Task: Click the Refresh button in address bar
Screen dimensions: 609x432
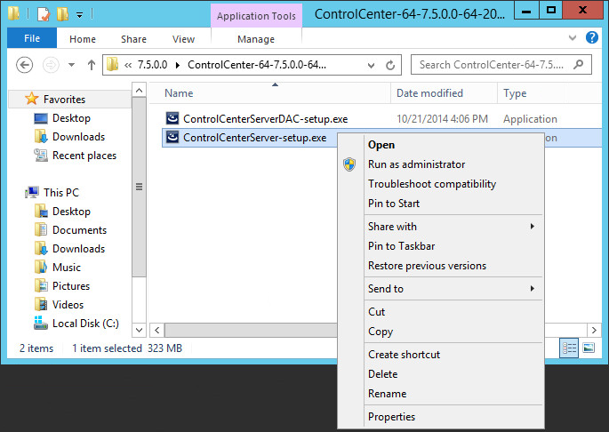Action: 390,65
